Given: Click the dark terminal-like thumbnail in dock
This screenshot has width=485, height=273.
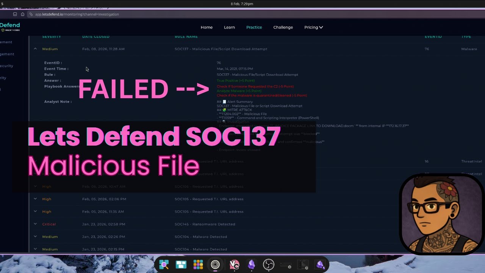Looking at the screenshot, I should [302, 265].
